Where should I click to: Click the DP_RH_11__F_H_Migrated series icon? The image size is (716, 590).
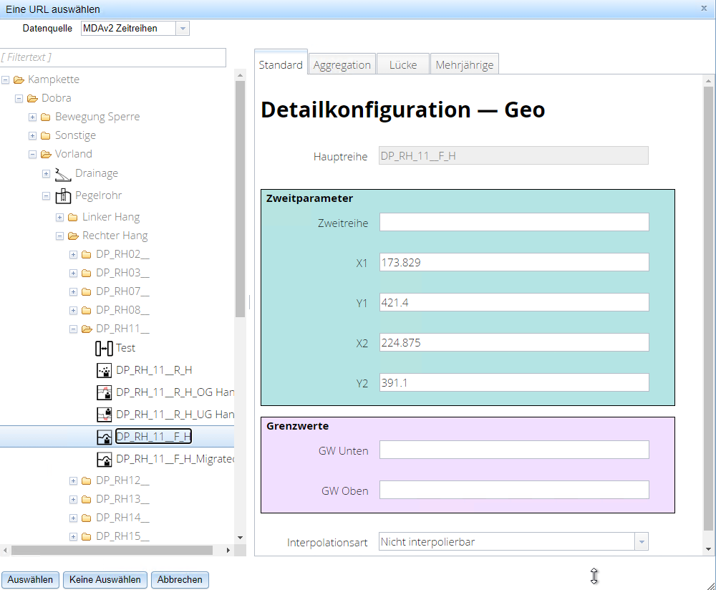[x=104, y=459]
